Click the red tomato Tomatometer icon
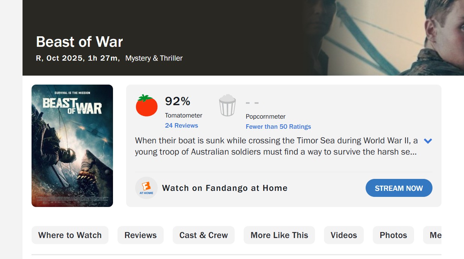 (x=146, y=106)
